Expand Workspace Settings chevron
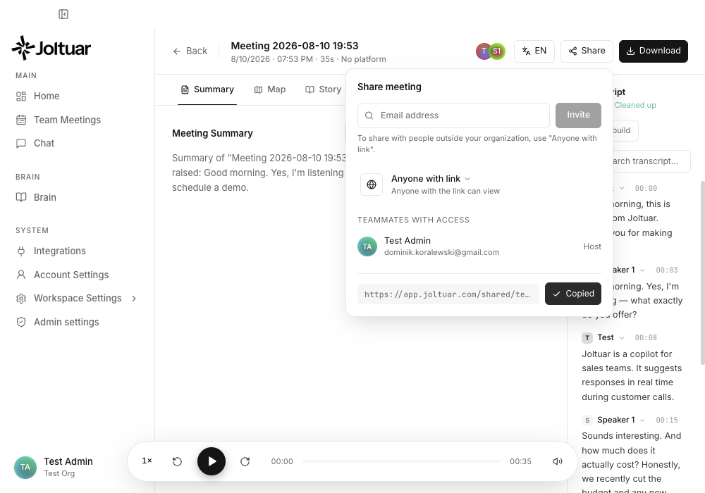Image resolution: width=705 pixels, height=493 pixels. click(x=134, y=299)
